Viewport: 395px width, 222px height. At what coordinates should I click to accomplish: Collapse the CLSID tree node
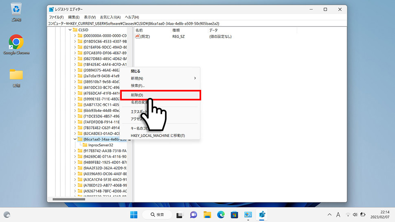[70, 30]
